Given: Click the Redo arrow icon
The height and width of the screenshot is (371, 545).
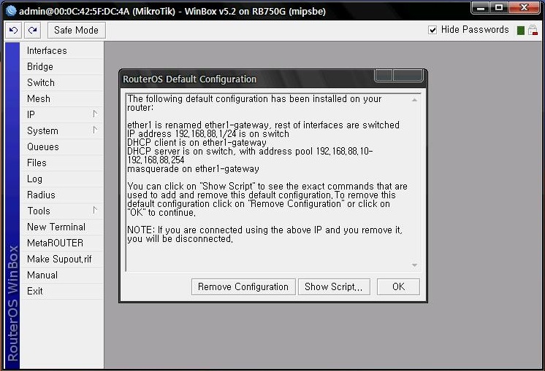Looking at the screenshot, I should point(33,30).
